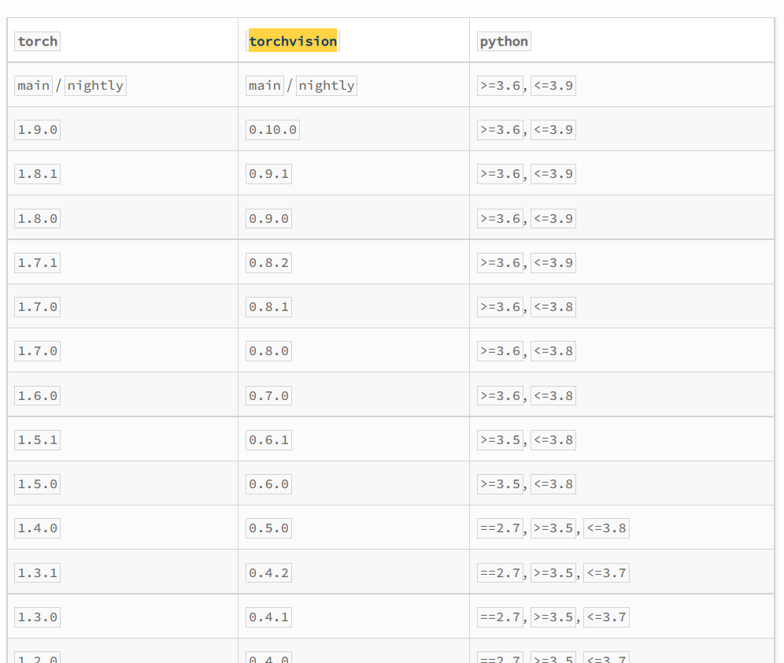Viewport: 784px width, 663px height.
Task: Click torchvision version "0.6.0"
Action: [x=269, y=484]
